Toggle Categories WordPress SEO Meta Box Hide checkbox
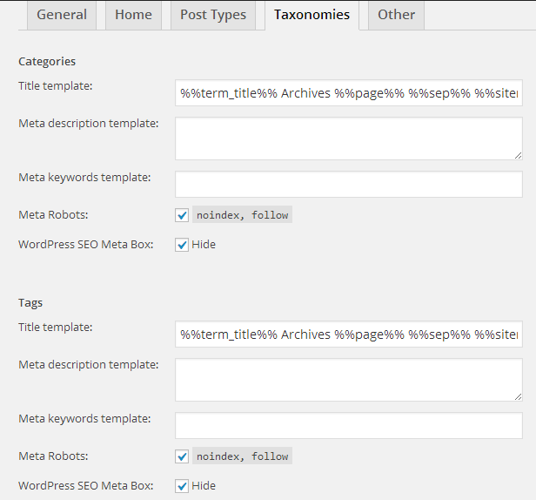This screenshot has width=536, height=500. [x=182, y=245]
